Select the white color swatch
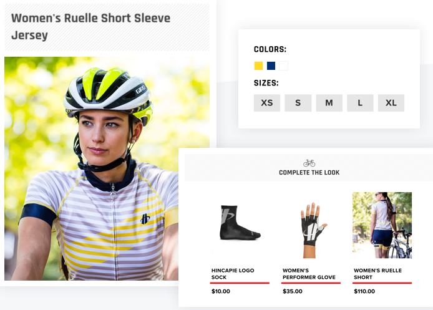 pos(283,66)
